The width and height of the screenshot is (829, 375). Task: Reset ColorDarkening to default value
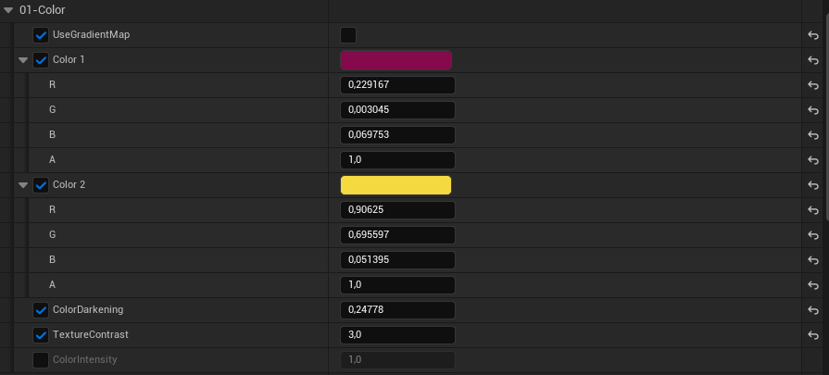click(813, 310)
